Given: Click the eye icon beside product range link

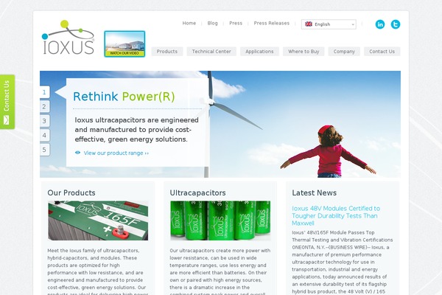Looking at the screenshot, I should tap(77, 153).
